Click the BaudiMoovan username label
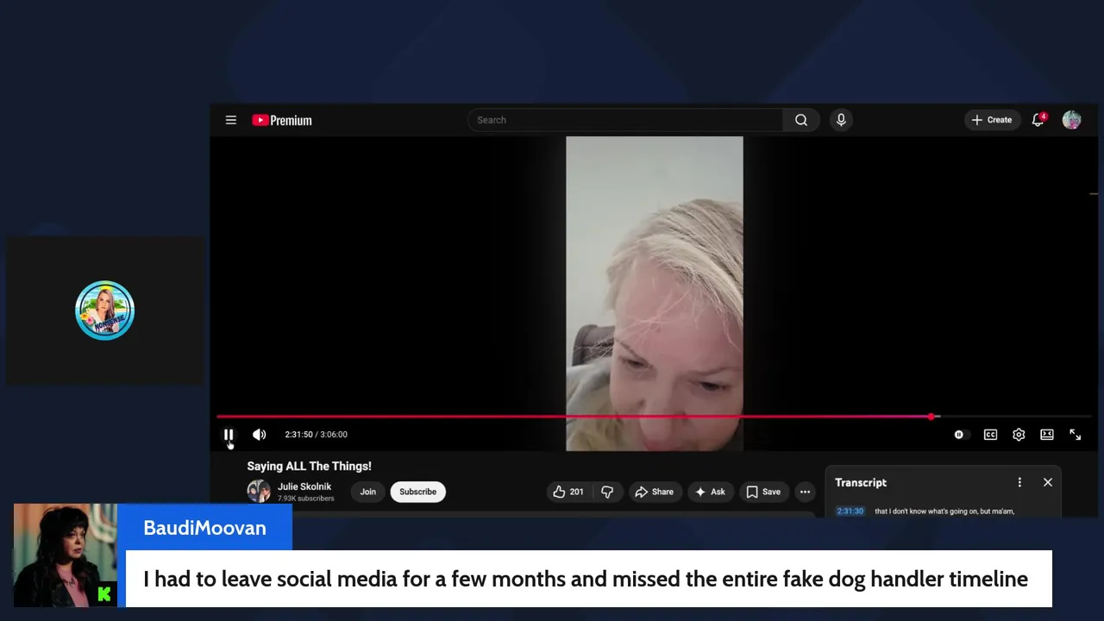This screenshot has width=1104, height=621. 204,528
